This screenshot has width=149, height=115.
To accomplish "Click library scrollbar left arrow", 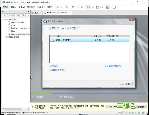I will (3, 109).
